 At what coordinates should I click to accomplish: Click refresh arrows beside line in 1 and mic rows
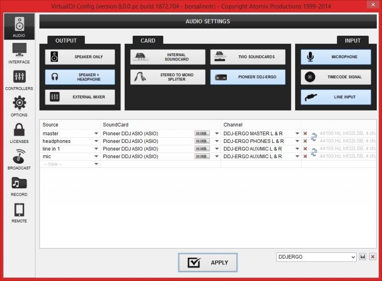click(314, 152)
